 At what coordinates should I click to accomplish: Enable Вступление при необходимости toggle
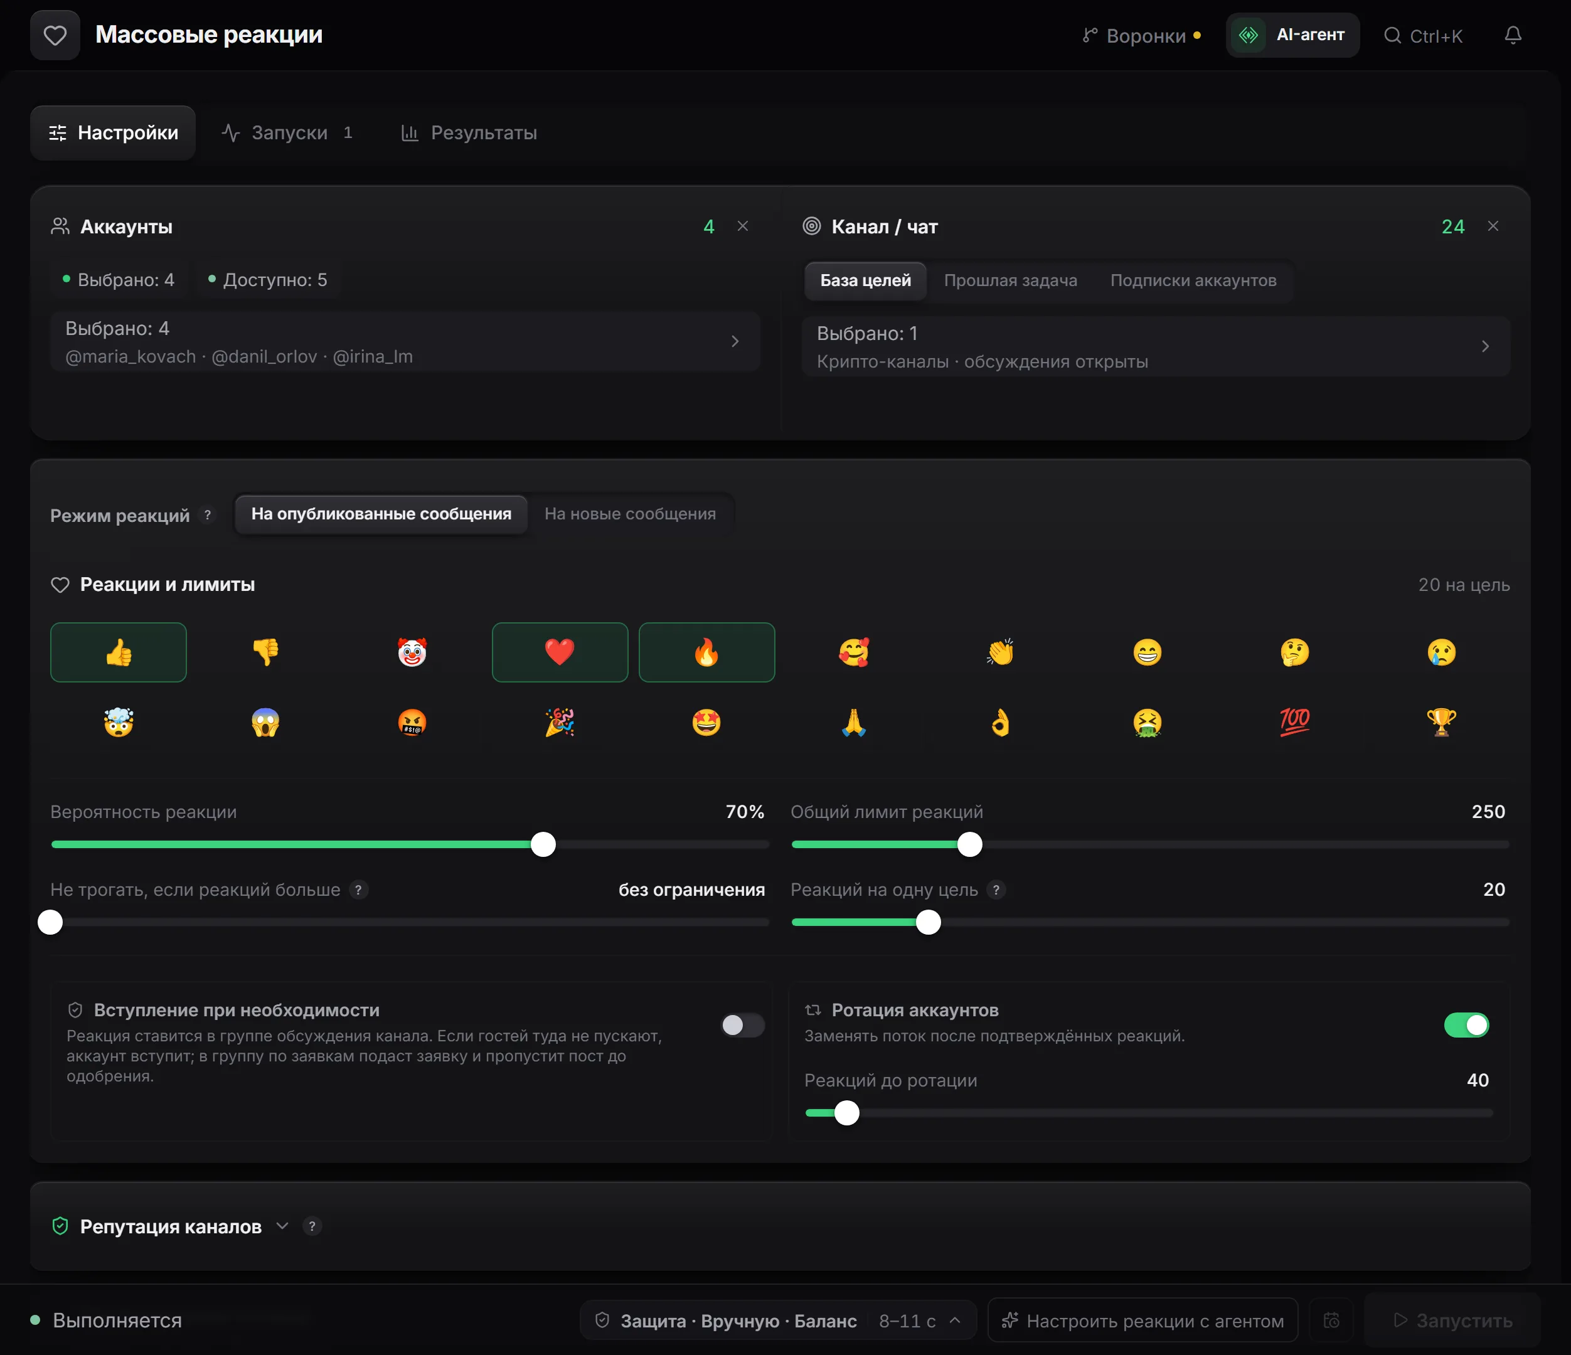click(742, 1025)
